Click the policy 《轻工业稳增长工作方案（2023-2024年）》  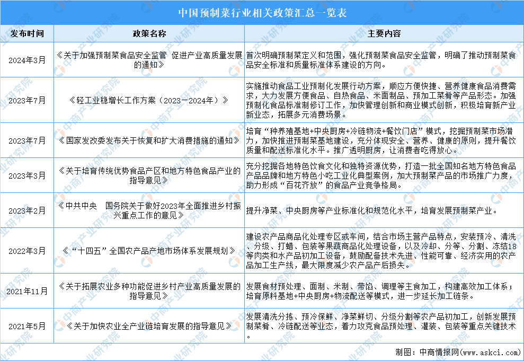149,100
